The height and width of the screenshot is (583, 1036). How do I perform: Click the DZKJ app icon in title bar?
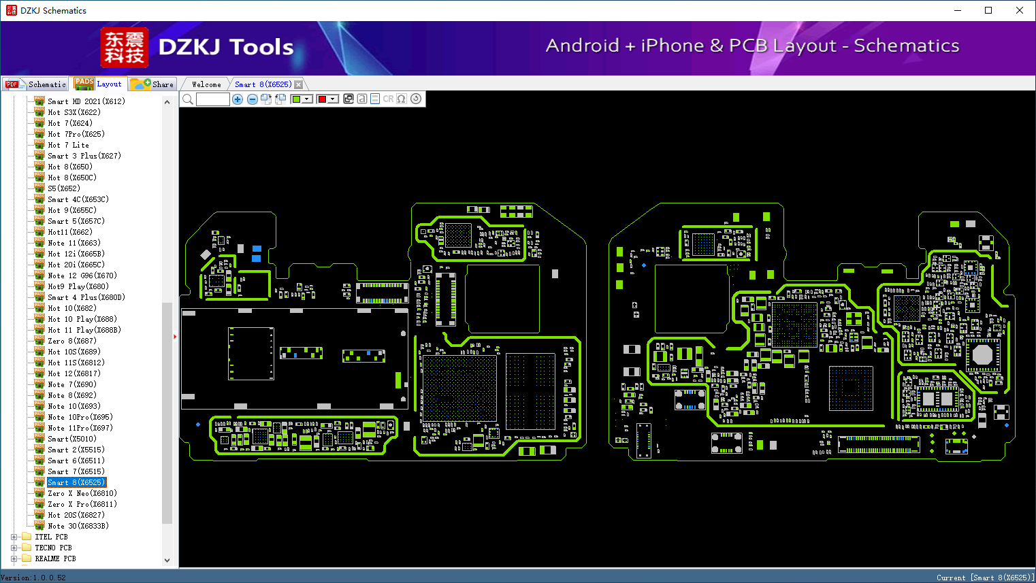11,10
